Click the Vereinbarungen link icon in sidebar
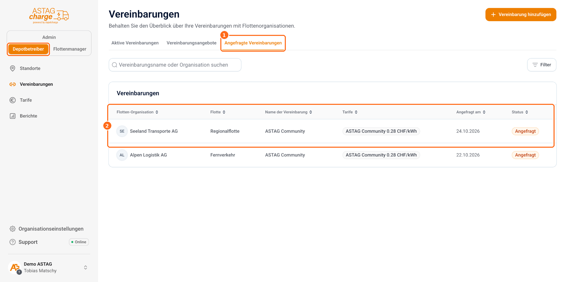This screenshot has width=567, height=282. [12, 84]
